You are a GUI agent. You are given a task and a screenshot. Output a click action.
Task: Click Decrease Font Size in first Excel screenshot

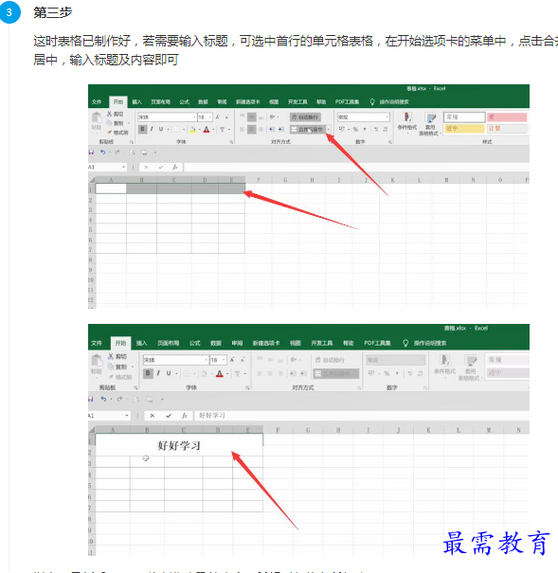[227, 116]
